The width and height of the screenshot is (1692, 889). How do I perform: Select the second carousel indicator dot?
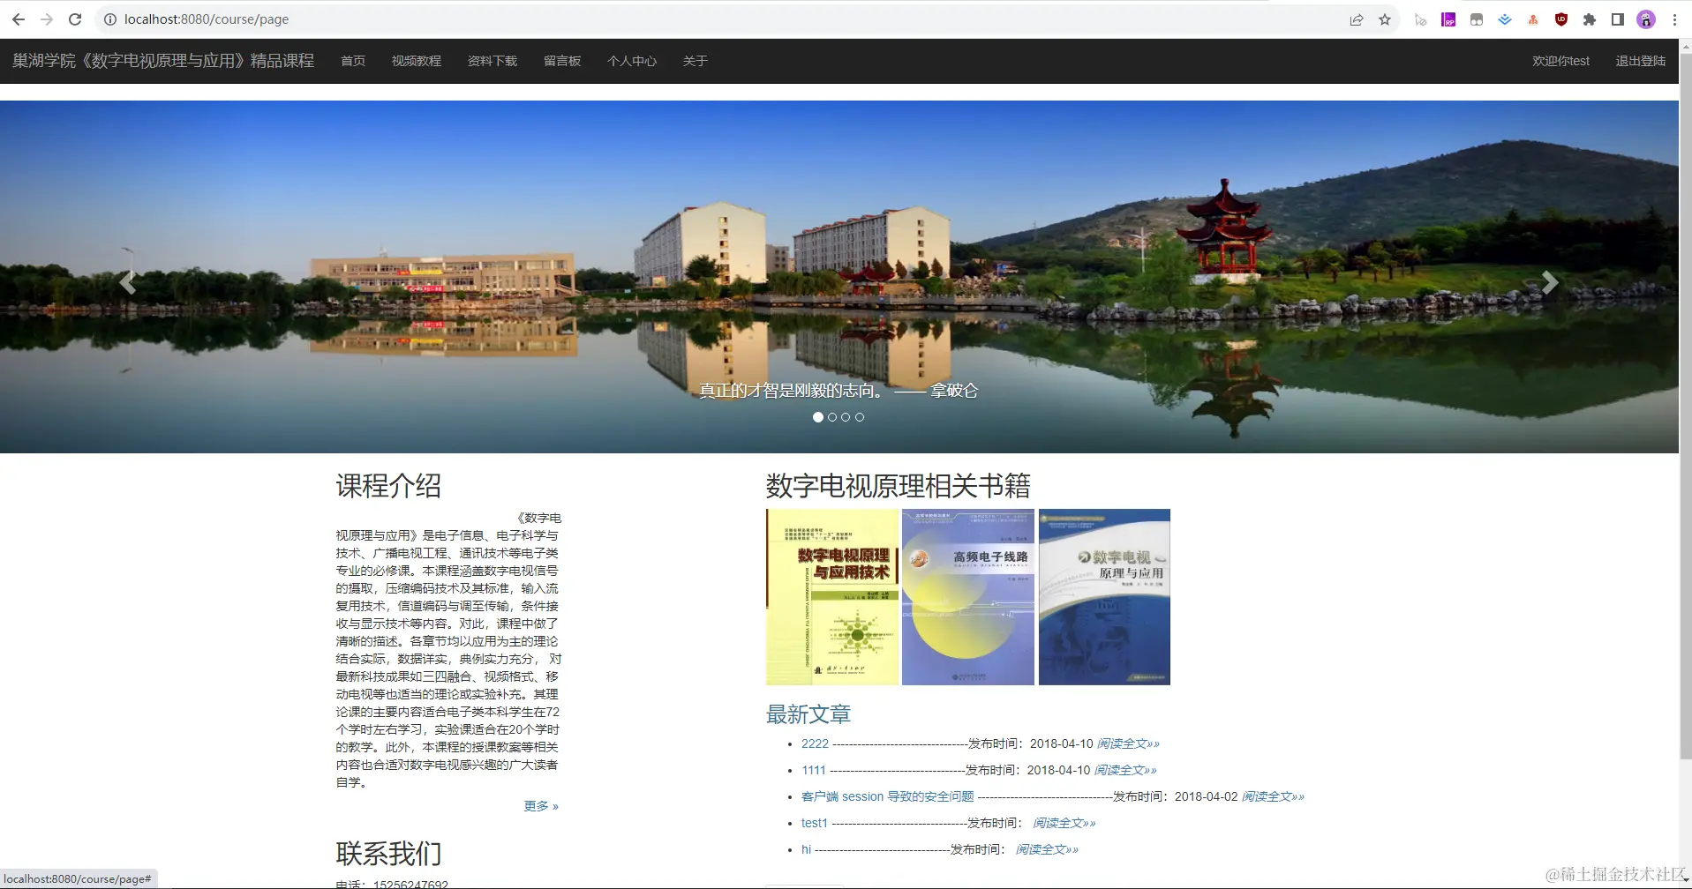tap(831, 417)
